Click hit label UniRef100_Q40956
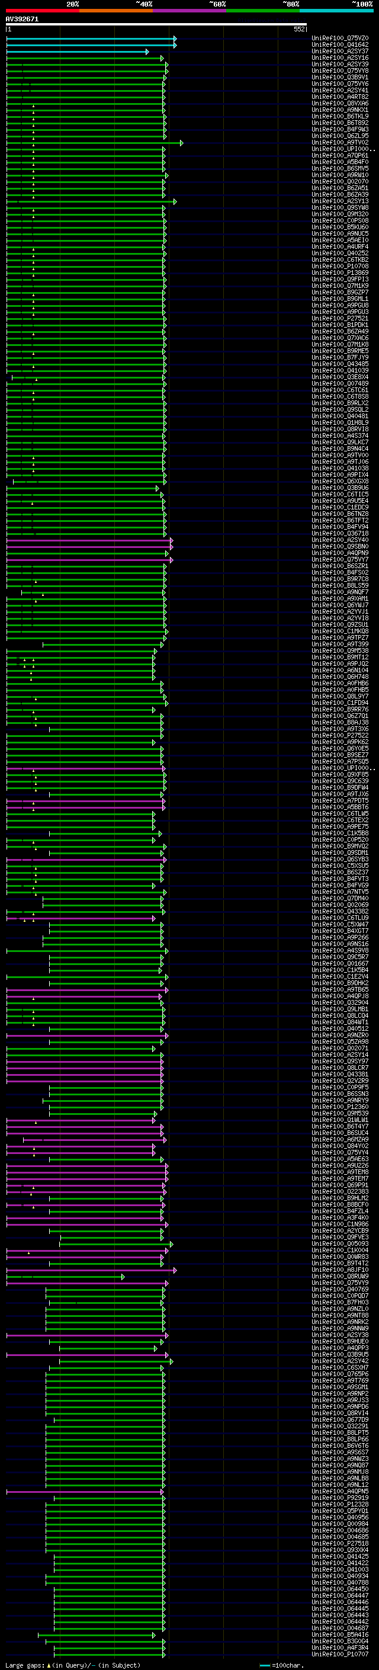The height and width of the screenshot is (1670, 379). pyautogui.click(x=340, y=1518)
